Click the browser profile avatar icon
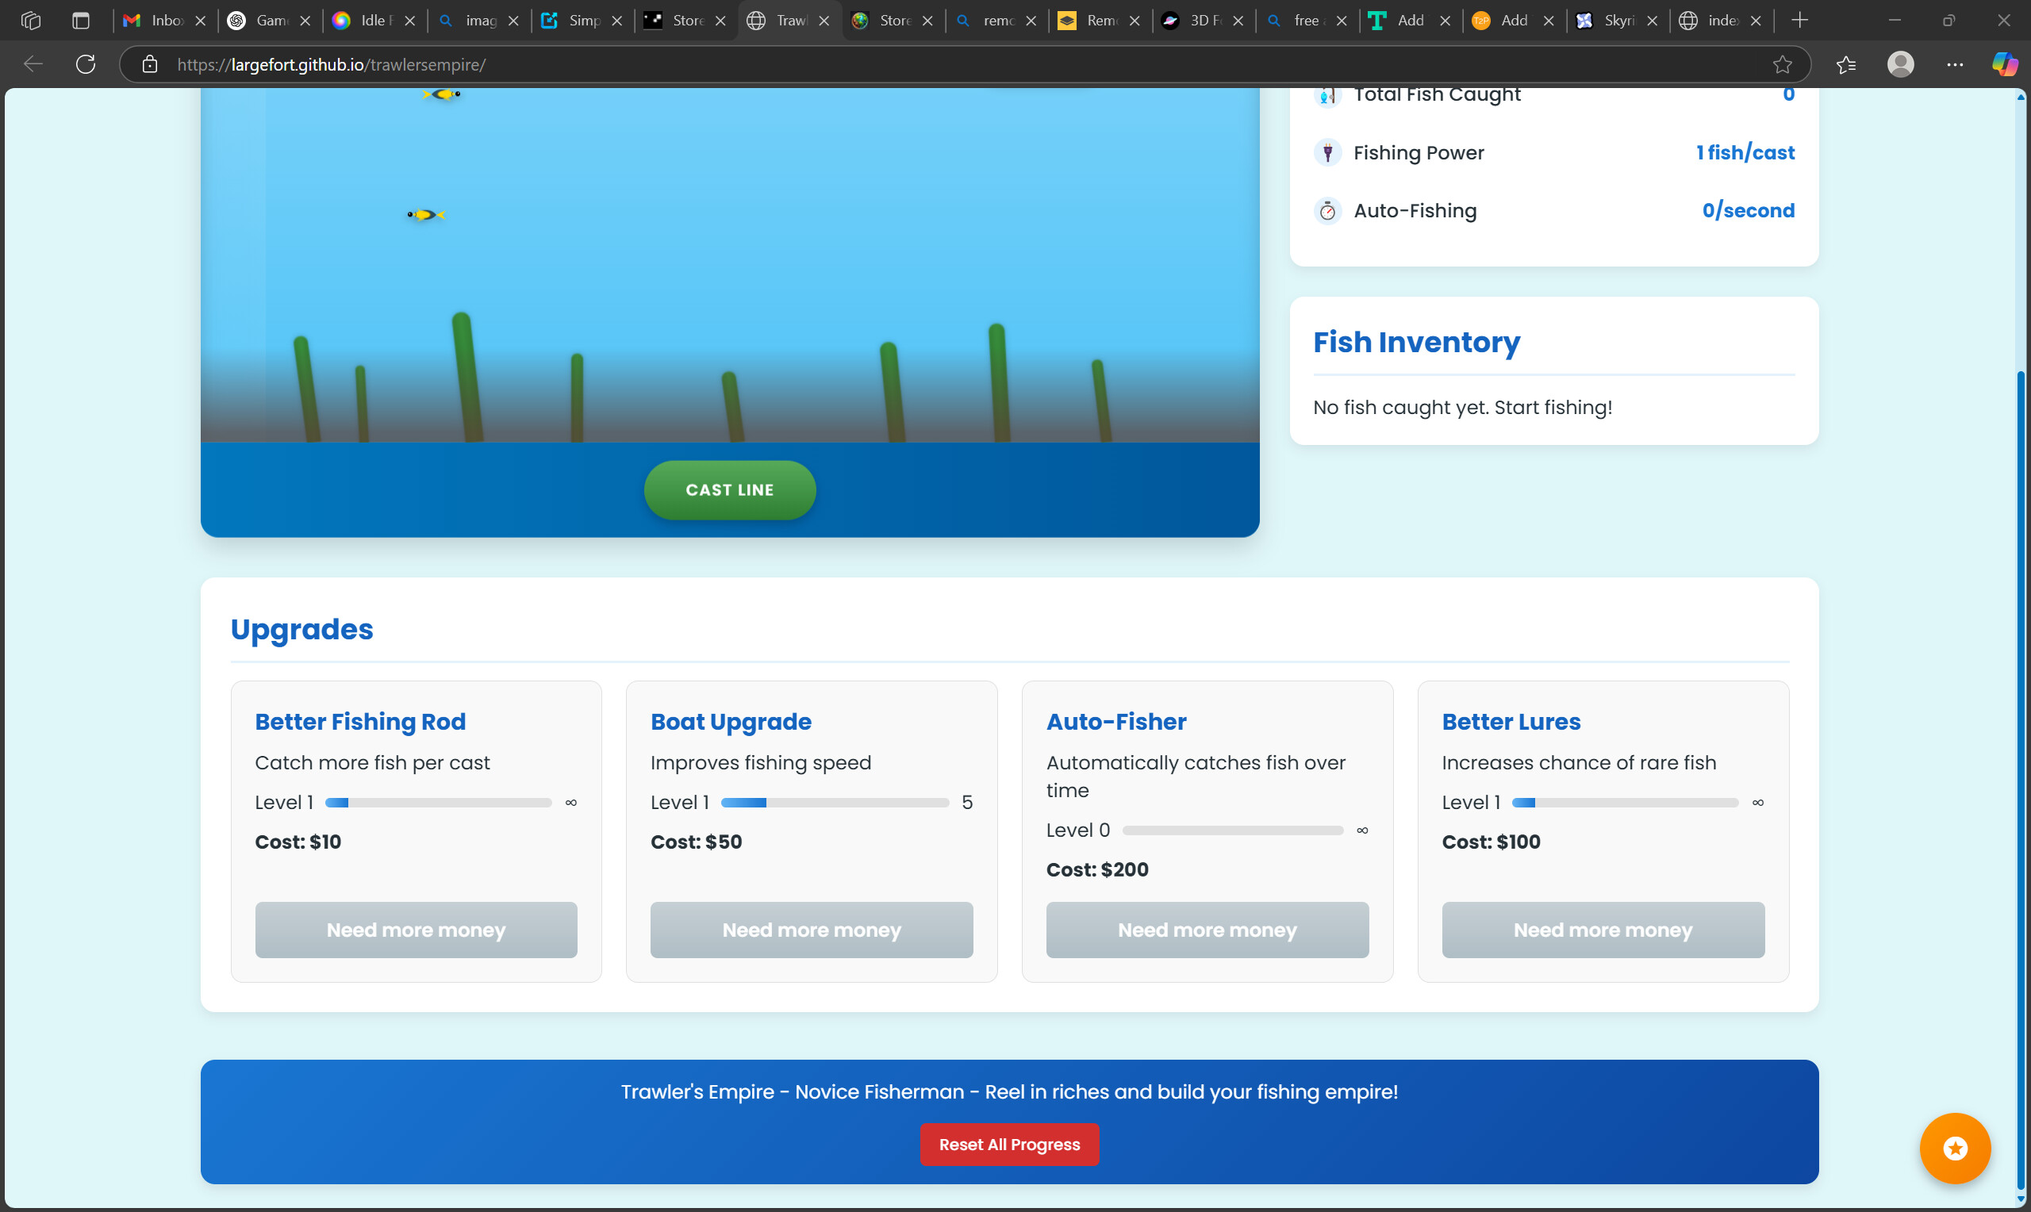Screen dimensions: 2031x1212 click(x=1900, y=64)
